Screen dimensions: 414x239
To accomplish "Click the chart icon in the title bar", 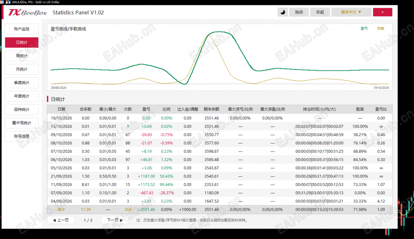I will coord(8,2).
